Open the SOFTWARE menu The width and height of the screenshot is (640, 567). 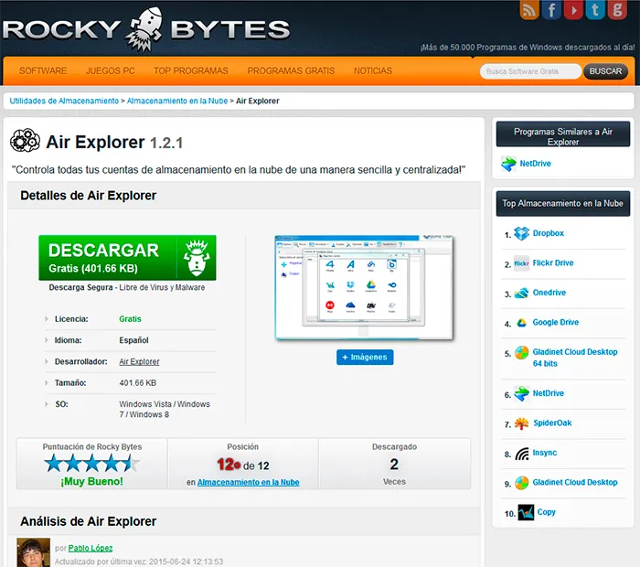tap(43, 70)
